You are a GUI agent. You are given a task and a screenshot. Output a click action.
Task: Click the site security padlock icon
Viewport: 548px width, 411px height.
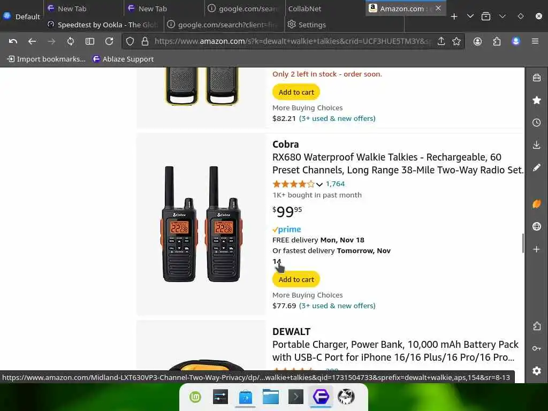point(145,41)
